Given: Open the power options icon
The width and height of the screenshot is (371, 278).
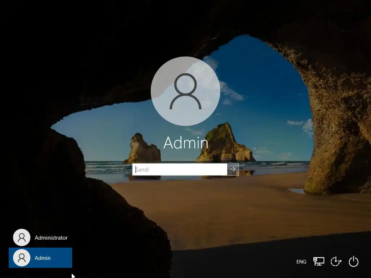Looking at the screenshot, I should [354, 262].
